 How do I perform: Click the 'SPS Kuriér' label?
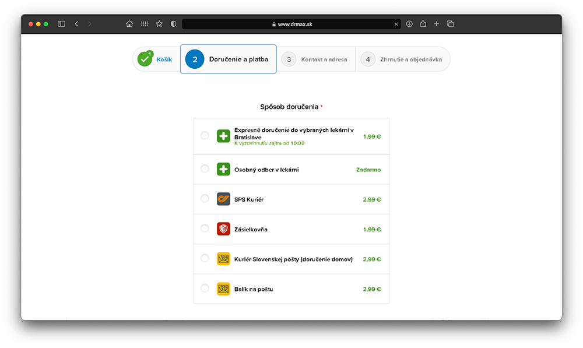249,199
